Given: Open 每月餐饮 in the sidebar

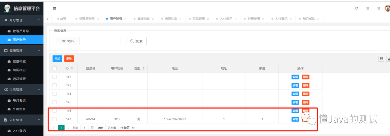Looking at the screenshot, I should [22, 100].
